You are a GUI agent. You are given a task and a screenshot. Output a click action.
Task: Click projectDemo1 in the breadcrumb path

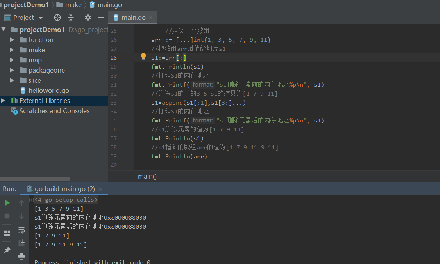[26, 5]
